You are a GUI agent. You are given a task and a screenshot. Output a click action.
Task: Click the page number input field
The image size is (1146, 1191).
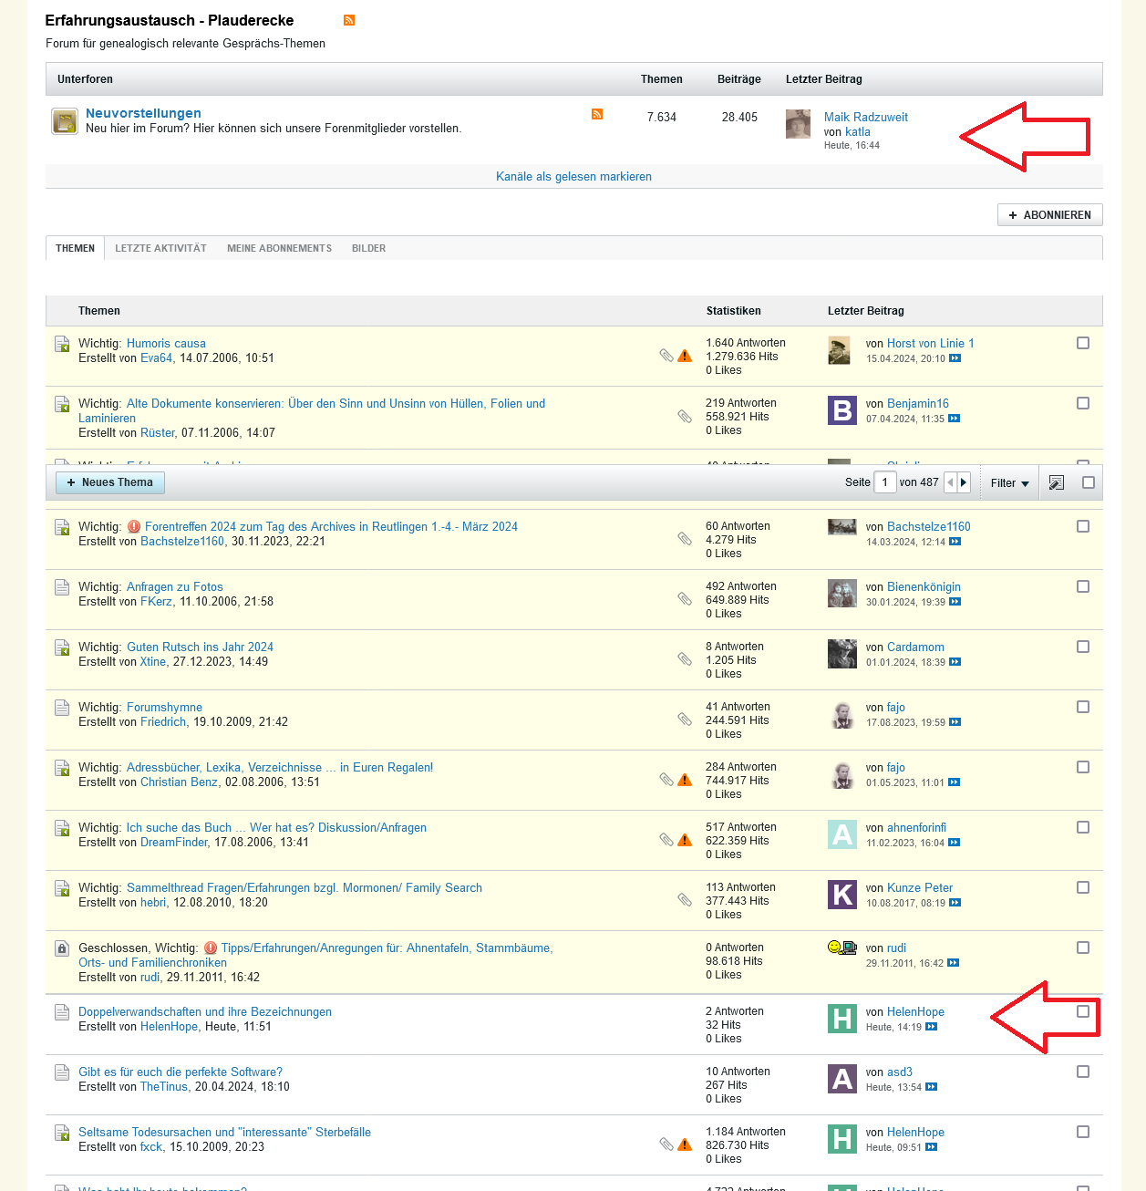(884, 482)
